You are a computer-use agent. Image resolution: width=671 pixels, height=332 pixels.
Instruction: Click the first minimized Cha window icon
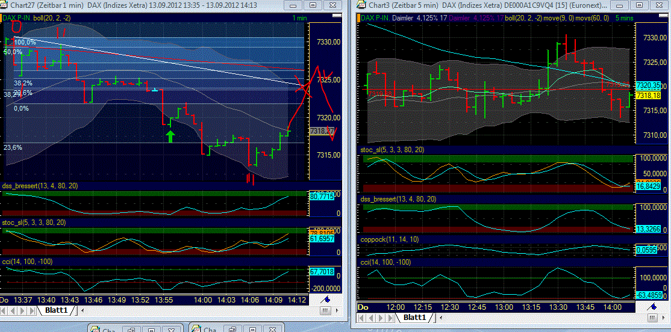pos(96,330)
